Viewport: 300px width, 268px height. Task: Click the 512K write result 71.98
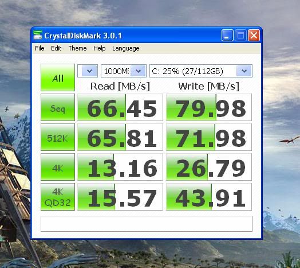tap(209, 137)
